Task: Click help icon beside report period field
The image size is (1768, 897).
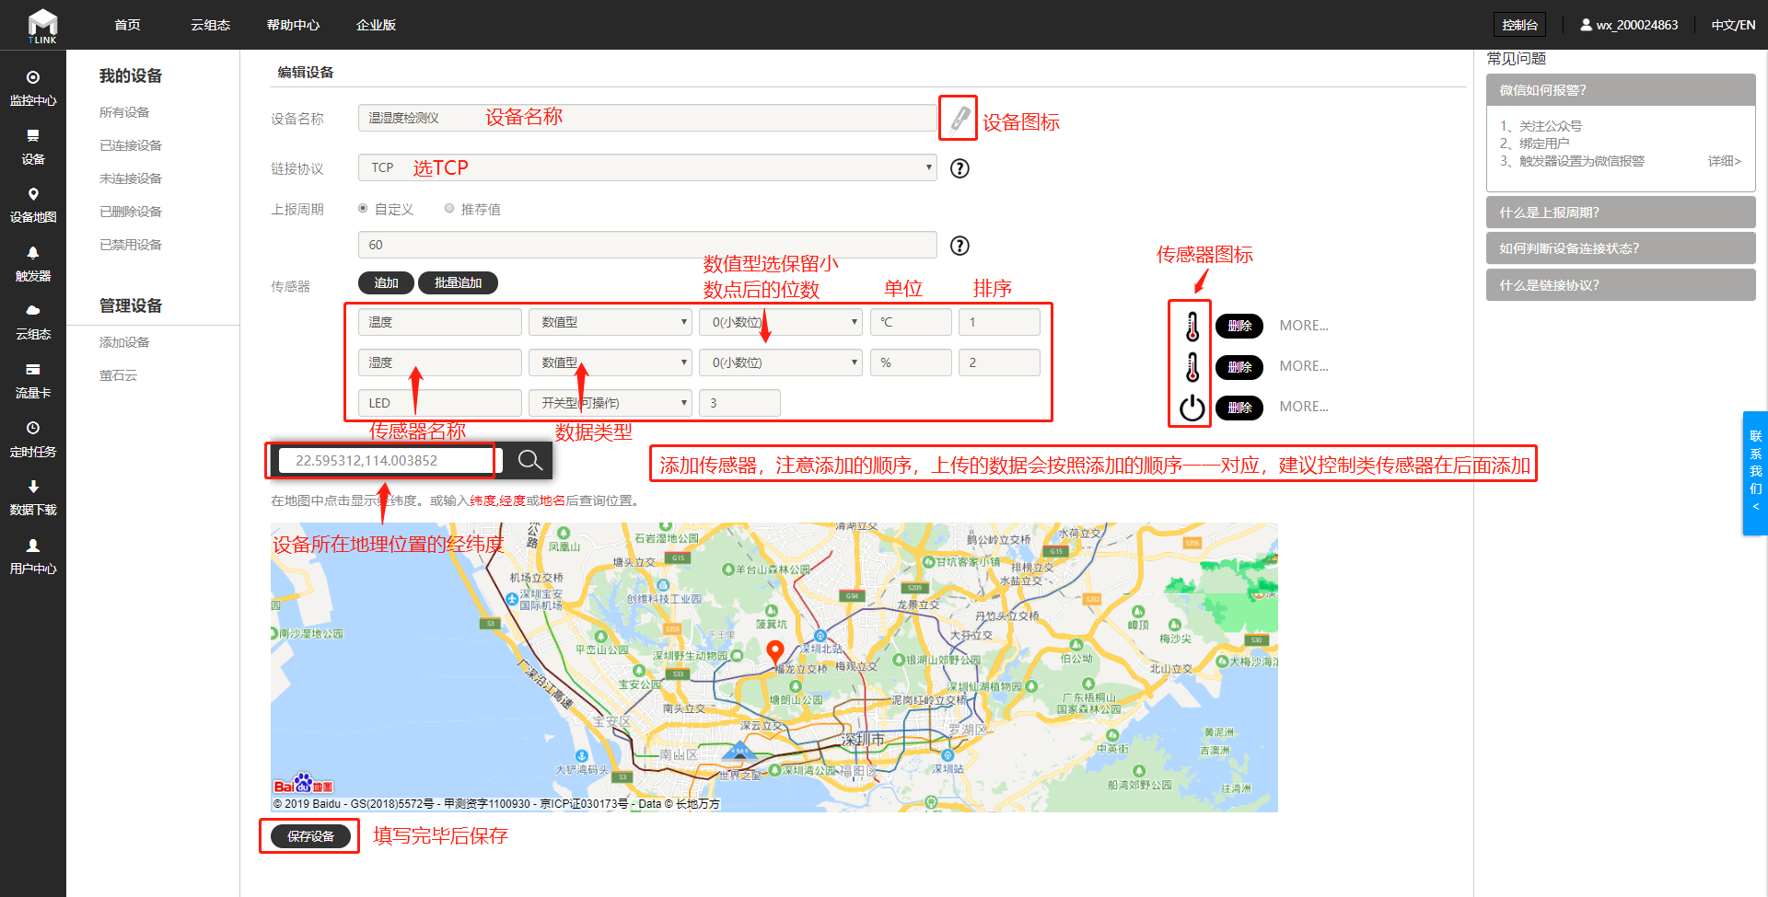Action: 960,246
